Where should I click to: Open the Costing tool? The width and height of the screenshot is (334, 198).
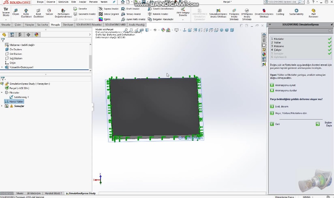pyautogui.click(x=280, y=12)
